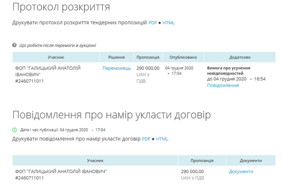Open PDF of the tender opening protocol
283x187 pixels.
(153, 23)
